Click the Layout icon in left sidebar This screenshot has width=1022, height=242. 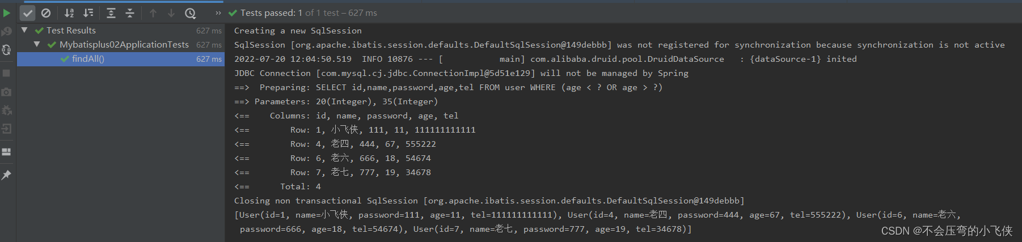coord(7,152)
